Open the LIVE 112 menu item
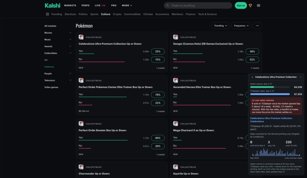307x178 pixels. [x=100, y=5]
